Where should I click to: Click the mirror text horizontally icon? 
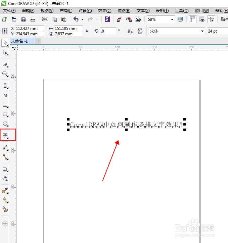point(131,31)
